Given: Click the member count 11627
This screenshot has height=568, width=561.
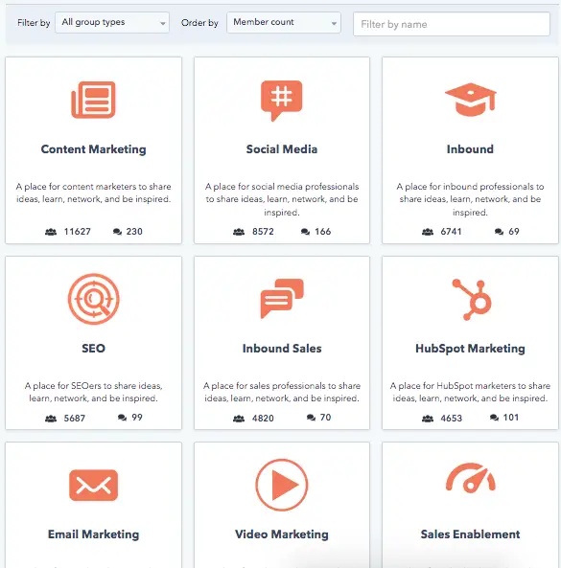Looking at the screenshot, I should pyautogui.click(x=78, y=232).
